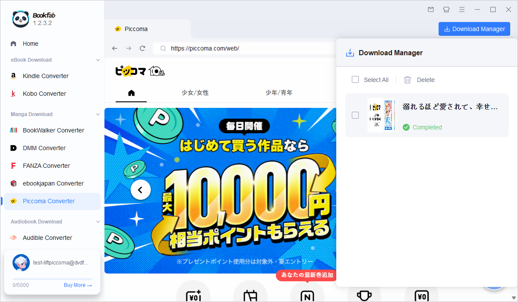This screenshot has height=302, width=518.
Task: Tick the Select All checkbox
Action: (355, 79)
